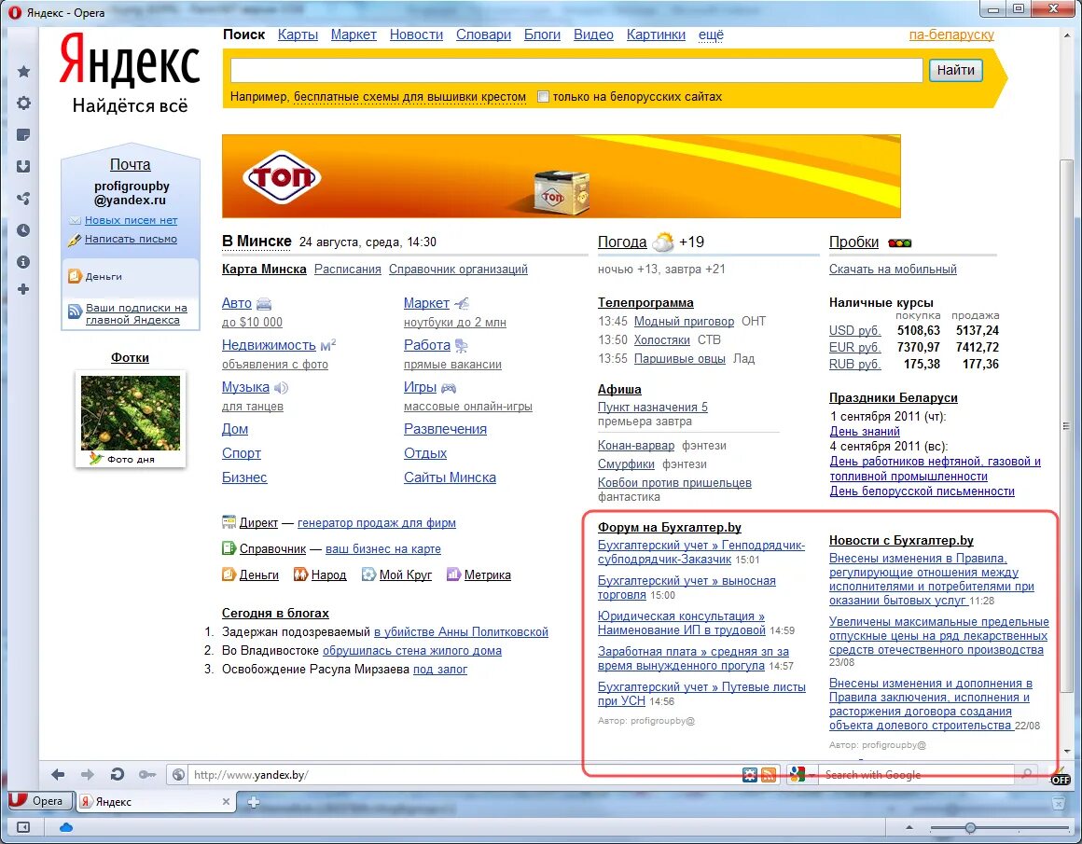Open the closed tabs trash icon

click(x=1058, y=802)
